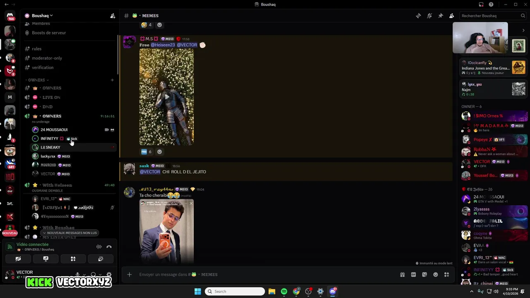Click the NOUVEAUX MESSAGES NON LUS pill
The width and height of the screenshot is (530, 298).
click(69, 233)
